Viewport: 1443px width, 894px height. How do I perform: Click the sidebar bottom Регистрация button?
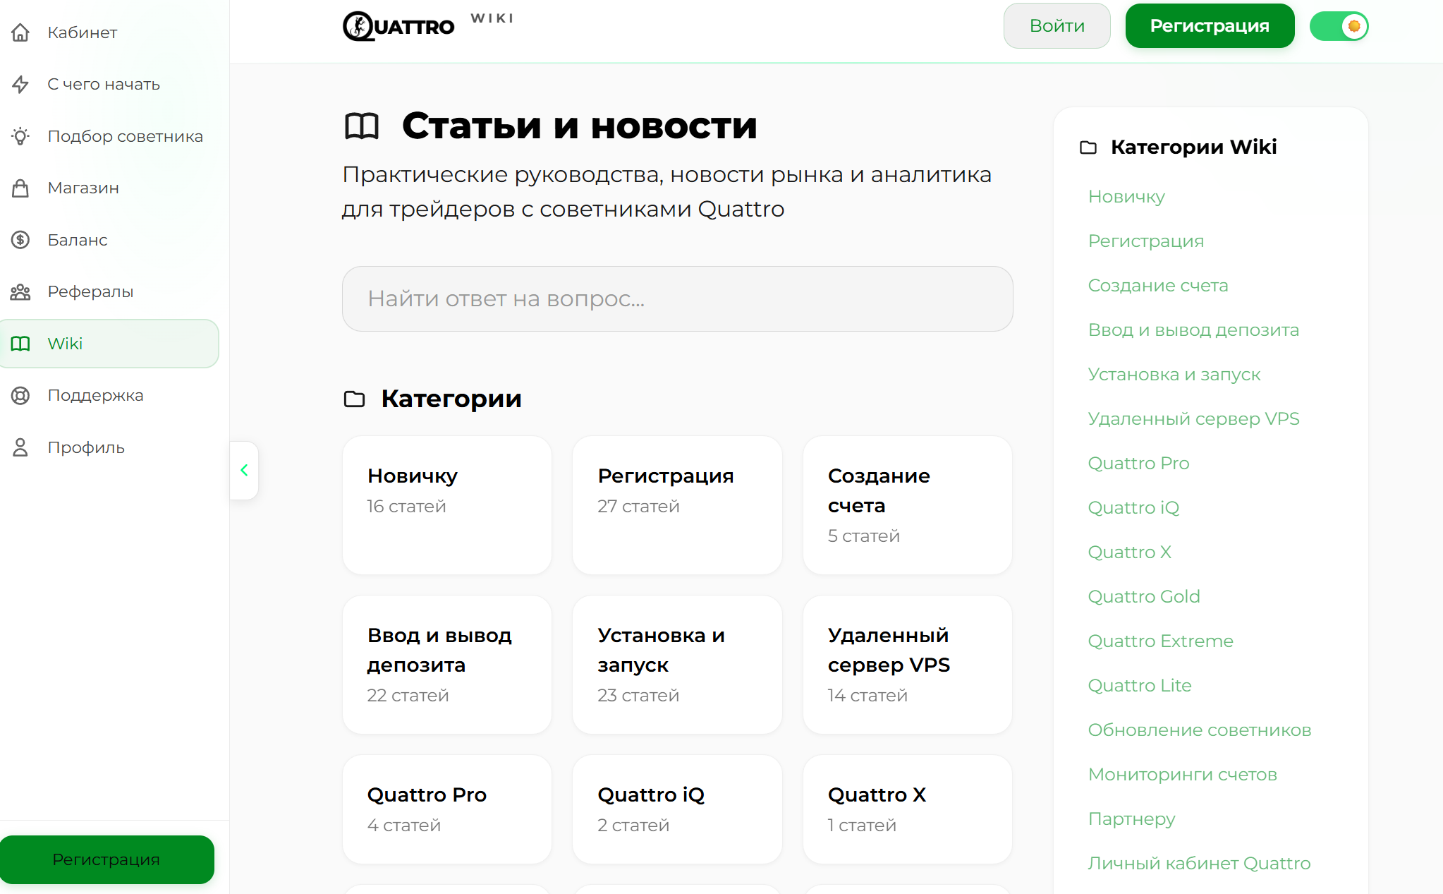click(x=107, y=859)
